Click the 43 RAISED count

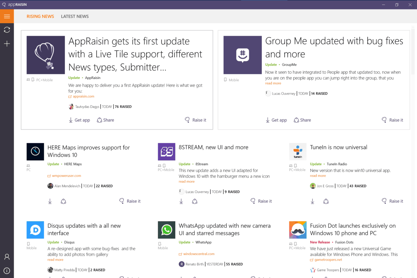coord(358,186)
